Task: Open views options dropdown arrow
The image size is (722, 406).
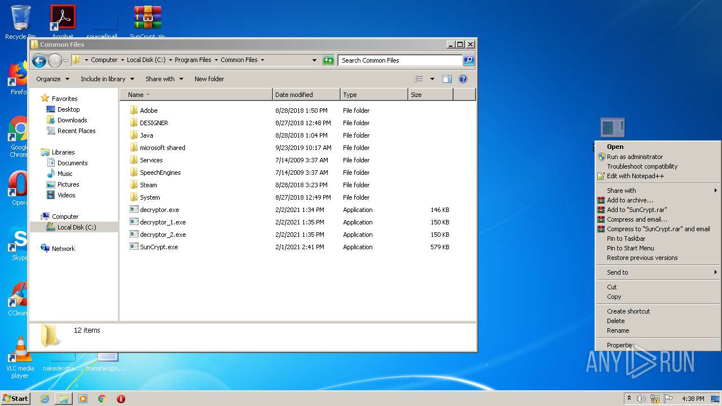Action: coord(433,79)
